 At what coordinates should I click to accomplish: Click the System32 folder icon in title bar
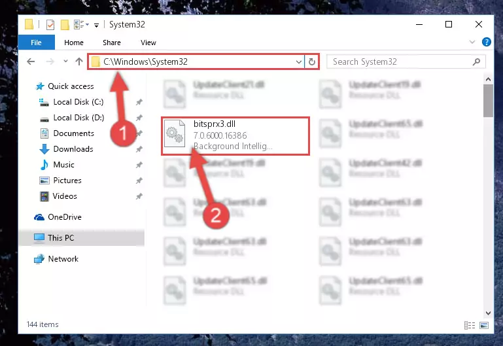(x=29, y=24)
